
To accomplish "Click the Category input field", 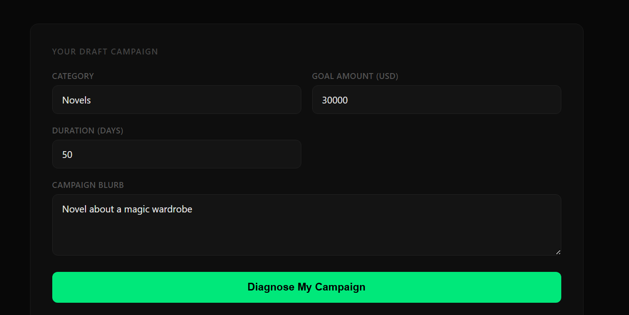I will click(x=176, y=100).
